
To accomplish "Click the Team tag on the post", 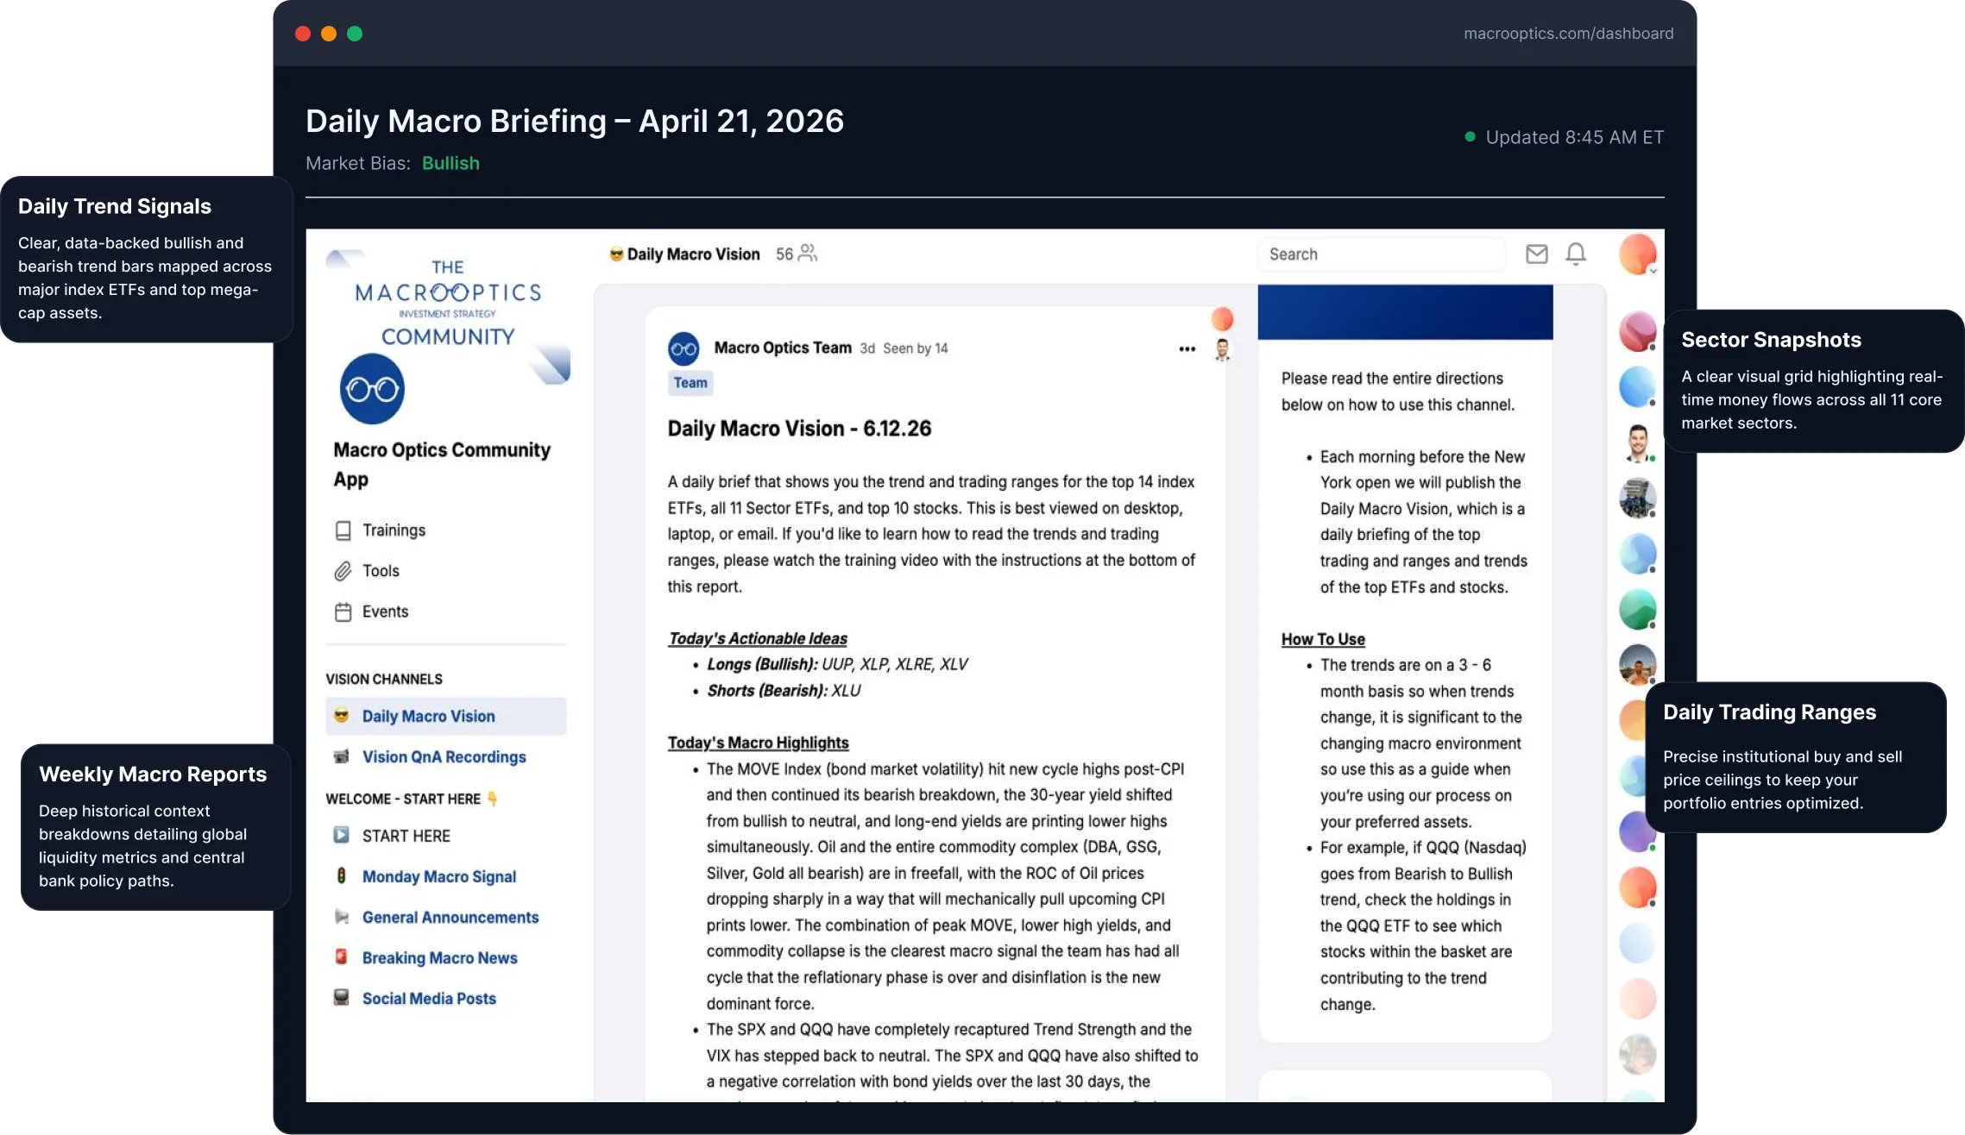I will click(690, 383).
